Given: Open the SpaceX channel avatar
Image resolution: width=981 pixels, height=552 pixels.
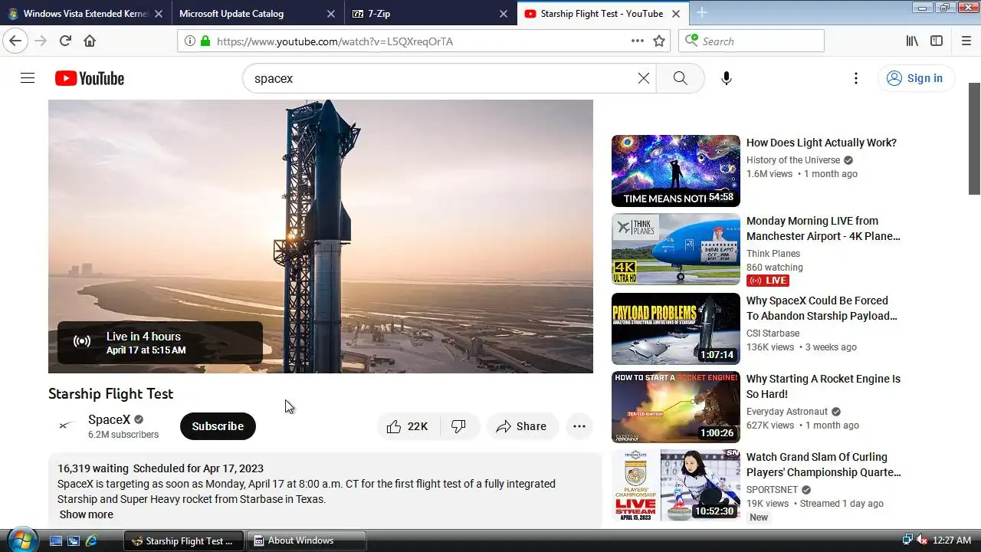Looking at the screenshot, I should pos(67,426).
